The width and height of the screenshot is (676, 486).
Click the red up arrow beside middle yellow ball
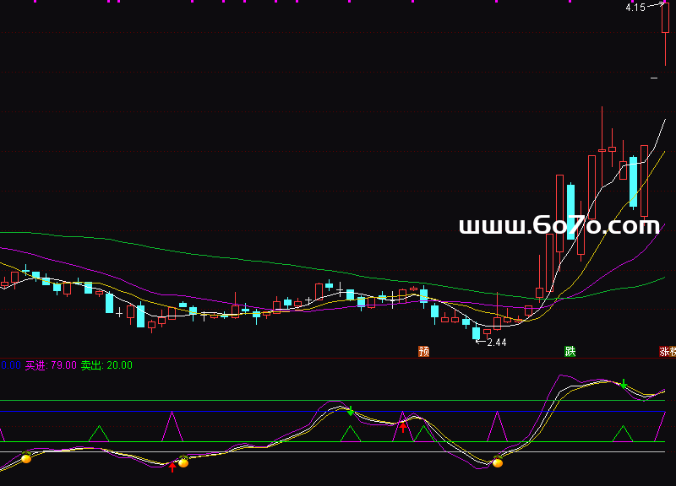172,466
